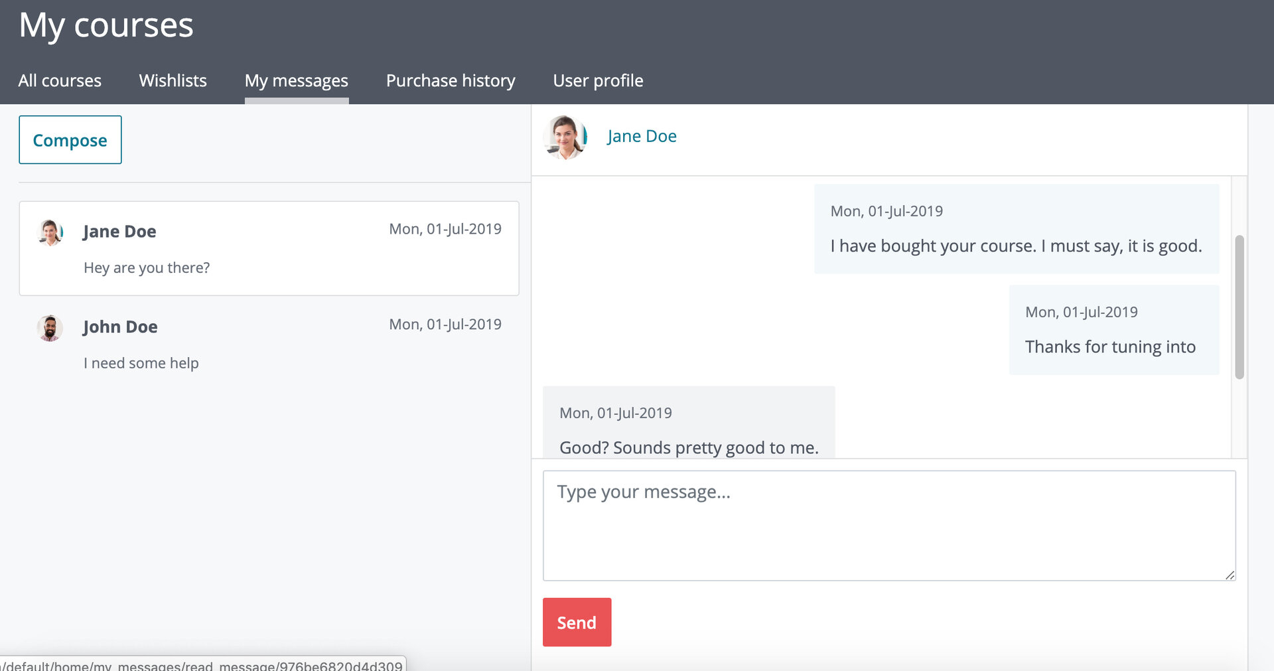
Task: Click the My courses page heading
Action: click(106, 25)
